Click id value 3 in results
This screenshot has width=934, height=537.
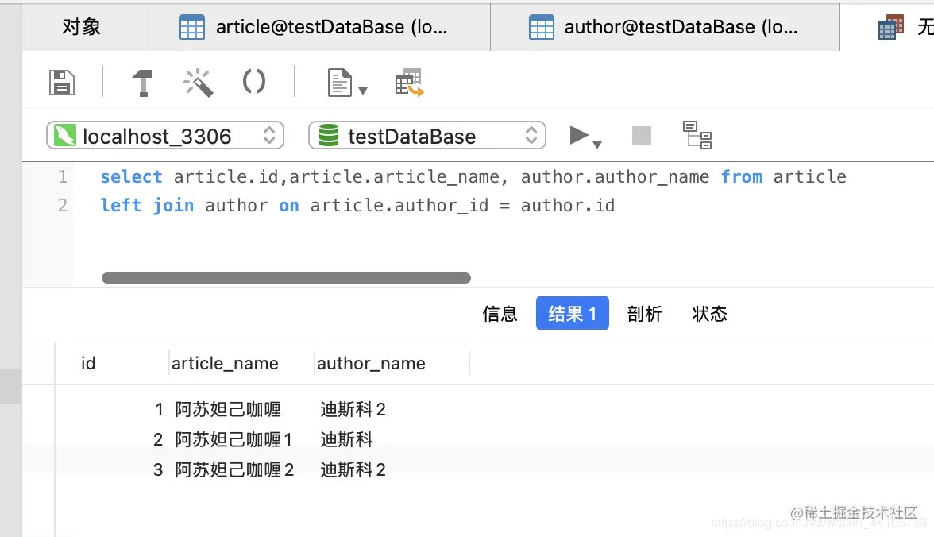pos(158,469)
